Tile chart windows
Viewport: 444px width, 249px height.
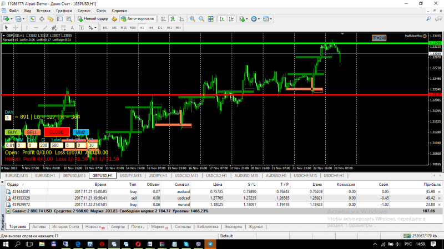211,19
